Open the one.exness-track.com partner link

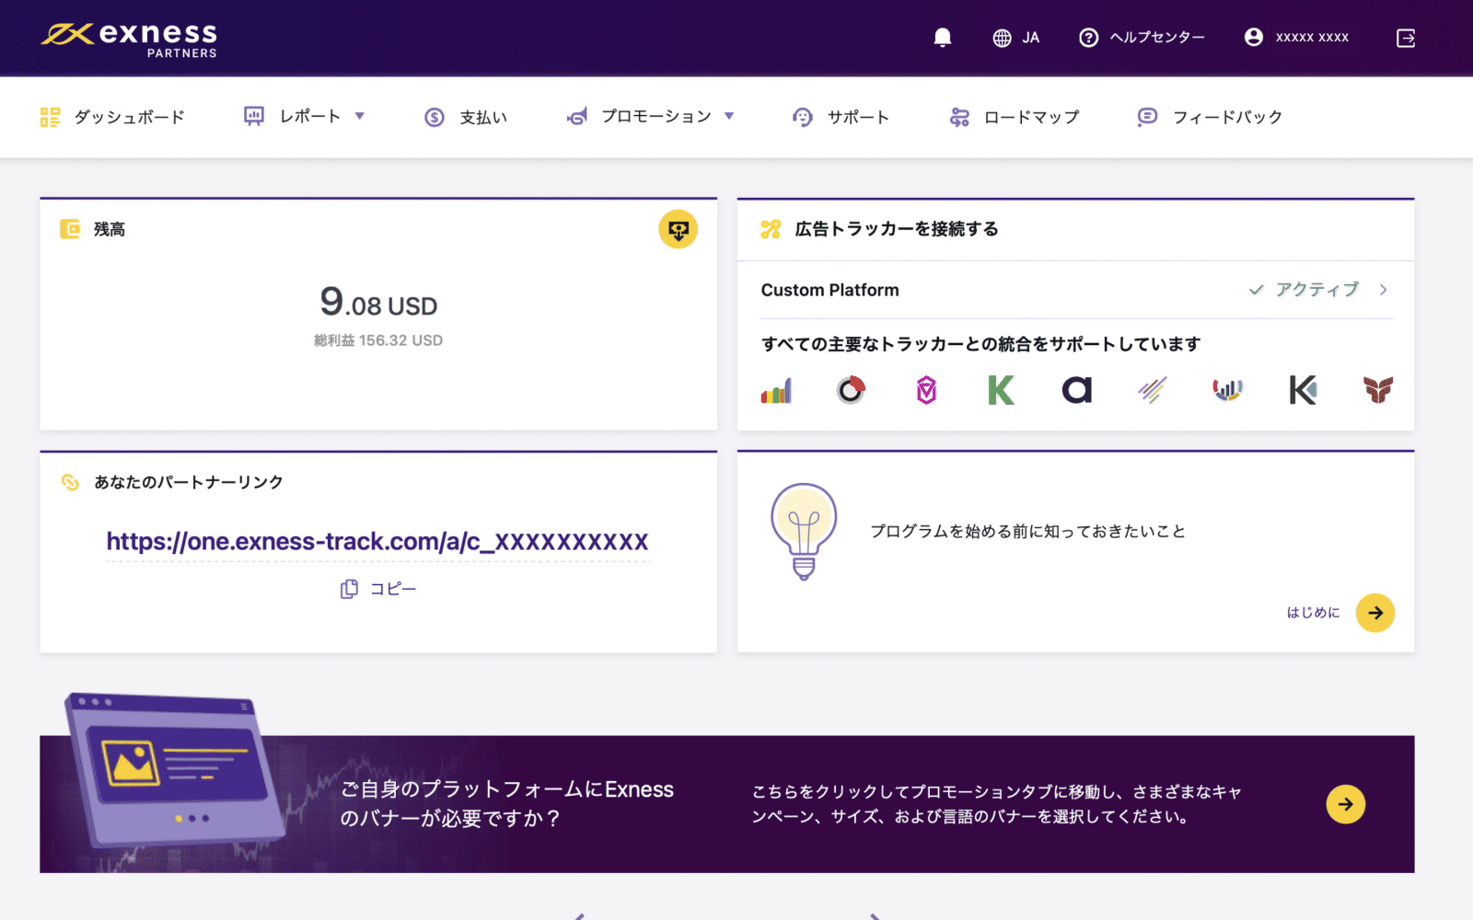(377, 541)
